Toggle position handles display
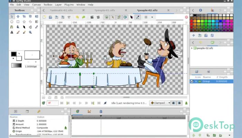Screen dimensions: 242x138 106,17
